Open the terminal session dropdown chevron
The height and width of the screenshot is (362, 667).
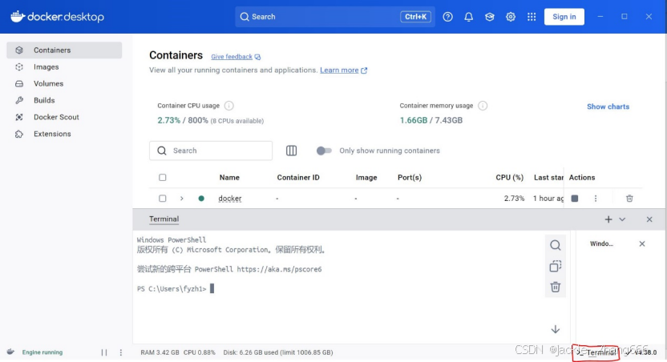click(622, 219)
